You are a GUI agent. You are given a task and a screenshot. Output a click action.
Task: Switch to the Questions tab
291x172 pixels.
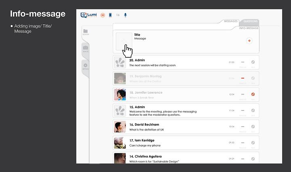(250, 21)
